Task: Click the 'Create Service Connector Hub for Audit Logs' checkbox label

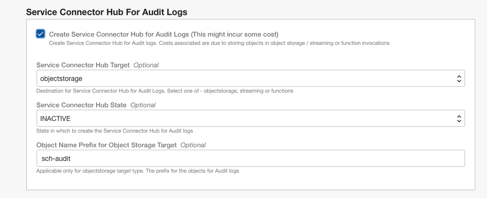Action: (x=163, y=34)
